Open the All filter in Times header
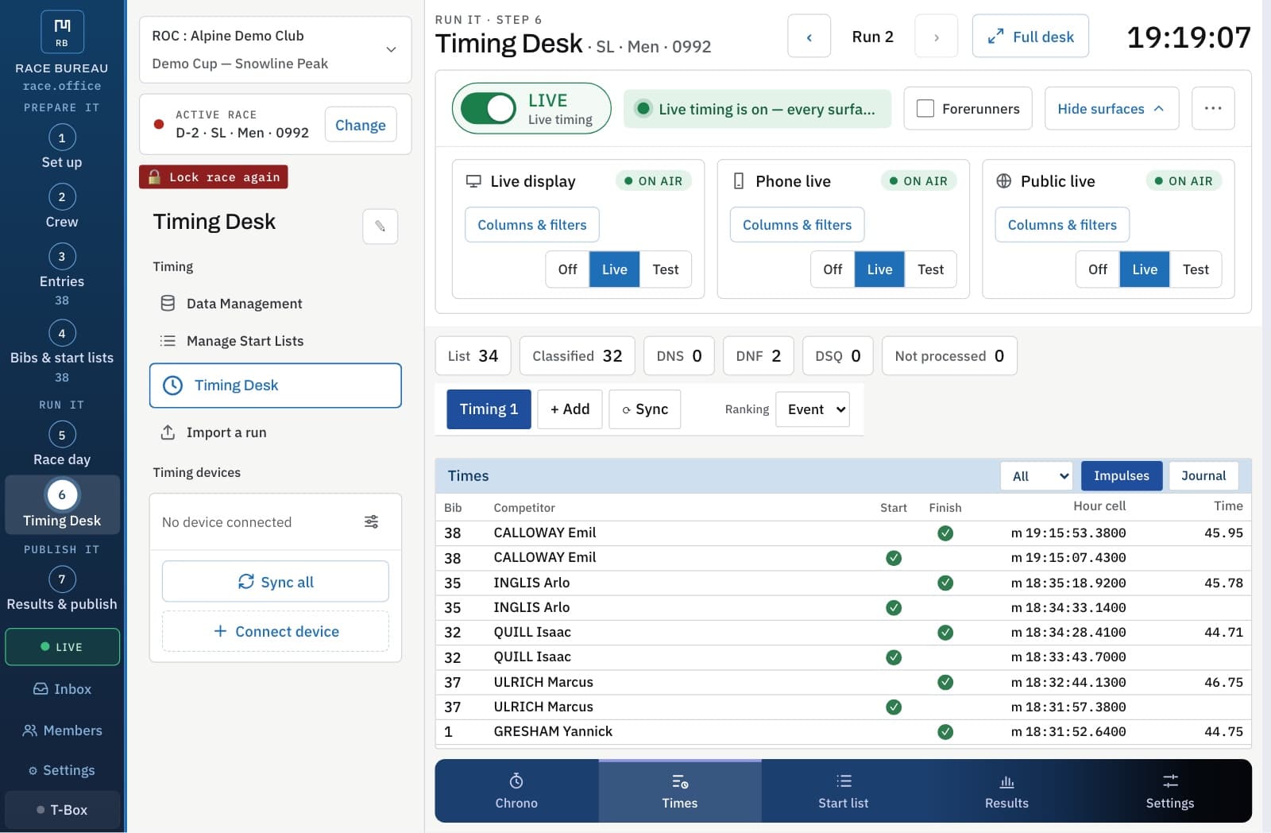 [1037, 476]
